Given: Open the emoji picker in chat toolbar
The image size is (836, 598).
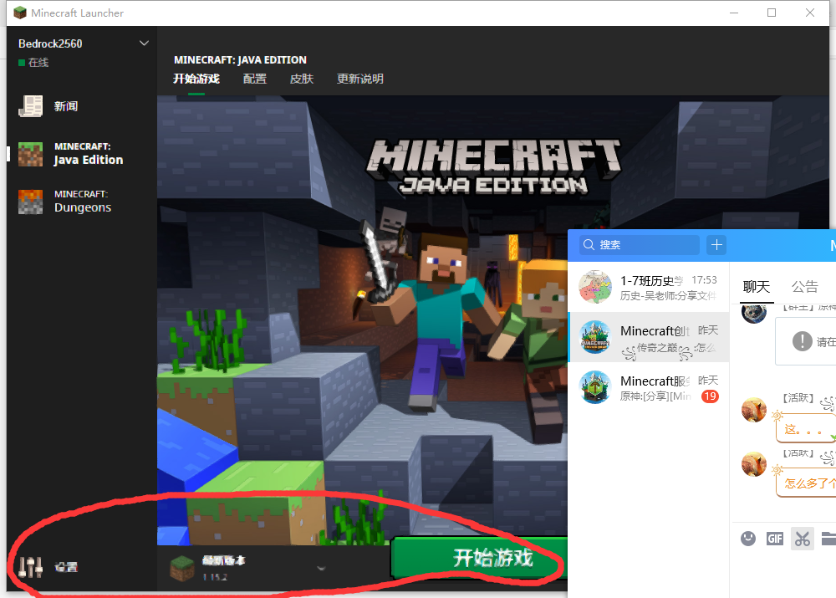Looking at the screenshot, I should point(748,539).
